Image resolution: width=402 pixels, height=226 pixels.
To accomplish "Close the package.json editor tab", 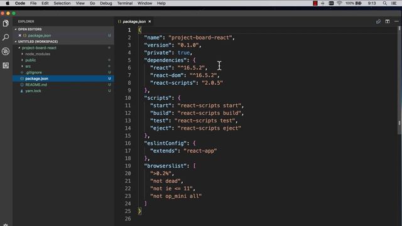I will [149, 21].
